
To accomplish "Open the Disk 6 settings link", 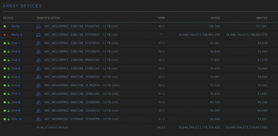I will [16, 85].
